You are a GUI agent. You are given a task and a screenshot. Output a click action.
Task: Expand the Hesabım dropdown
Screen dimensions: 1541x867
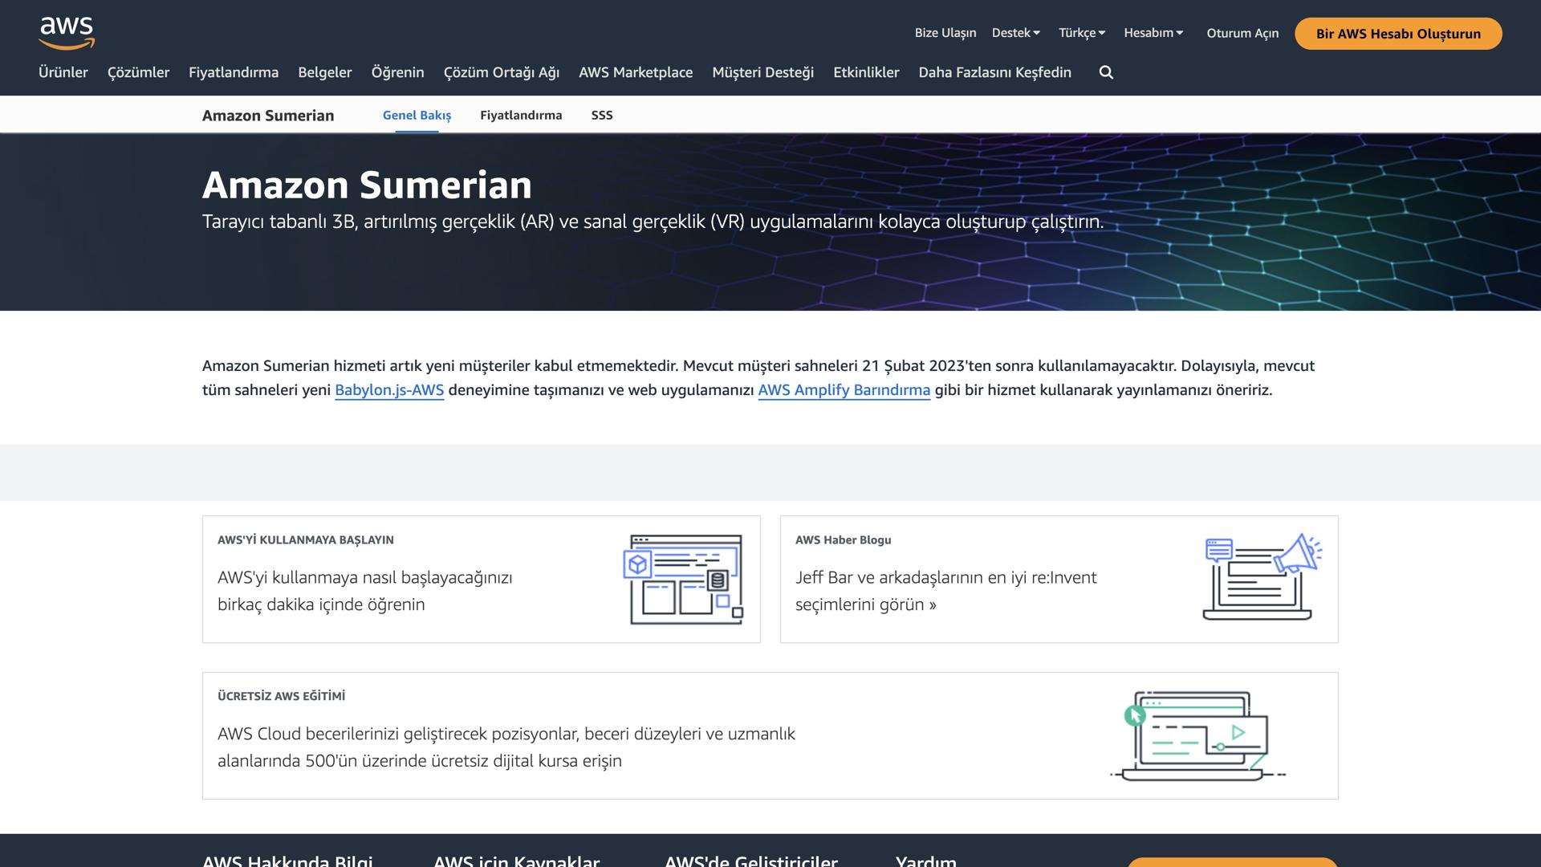1153,32
